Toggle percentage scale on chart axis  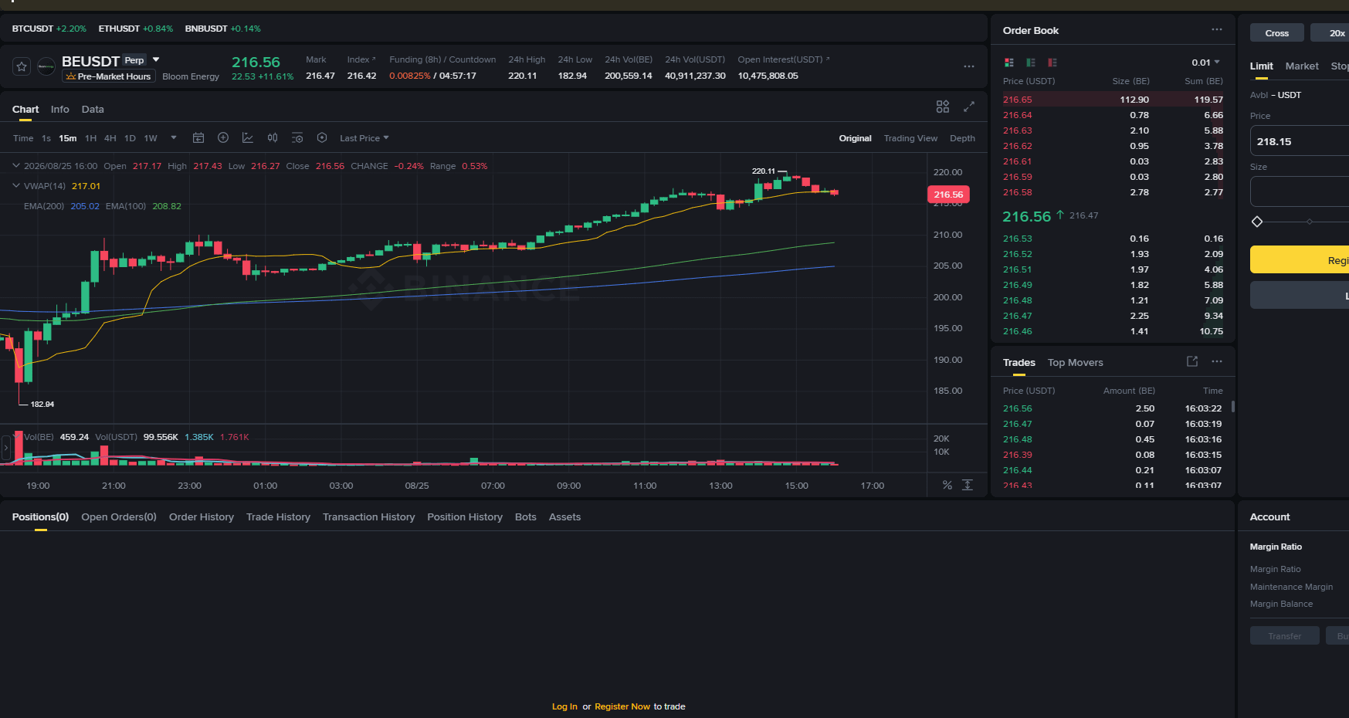point(947,485)
